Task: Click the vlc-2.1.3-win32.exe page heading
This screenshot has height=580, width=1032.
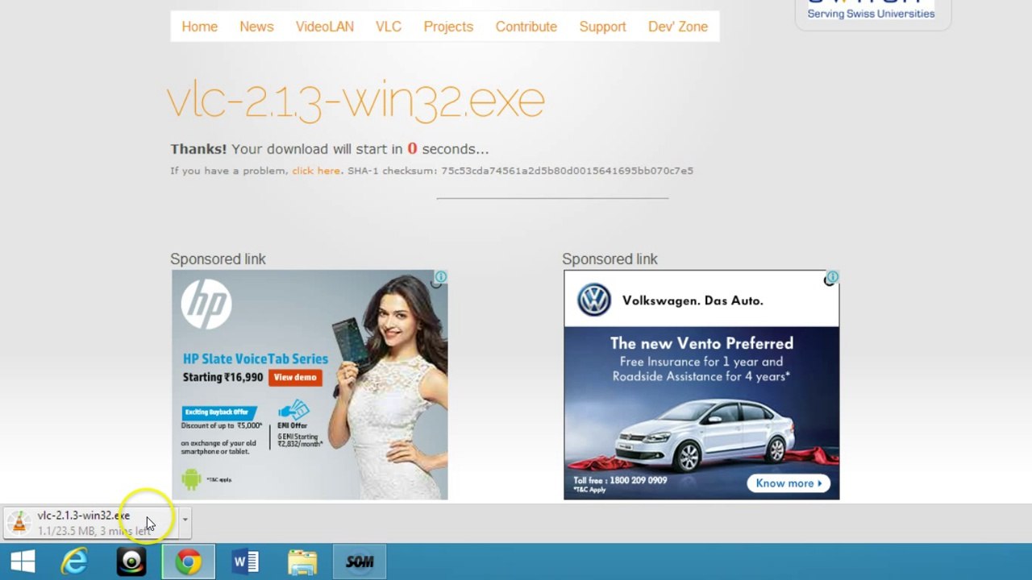Action: tap(356, 101)
